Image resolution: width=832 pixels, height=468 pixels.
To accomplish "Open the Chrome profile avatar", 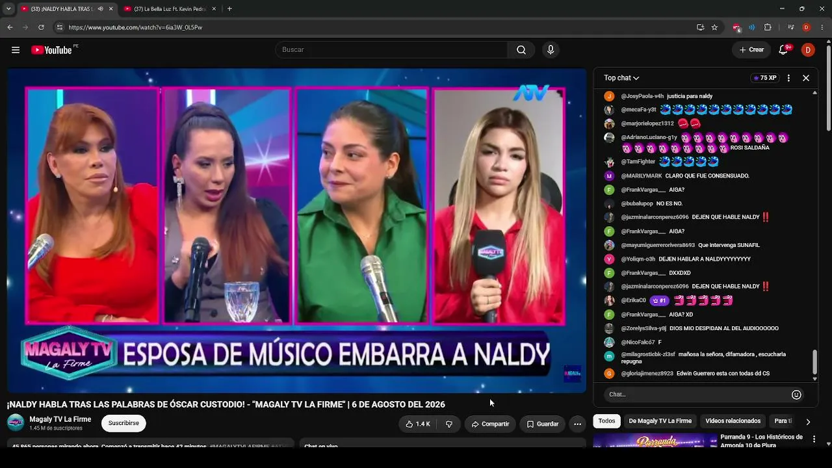I will pos(806,27).
